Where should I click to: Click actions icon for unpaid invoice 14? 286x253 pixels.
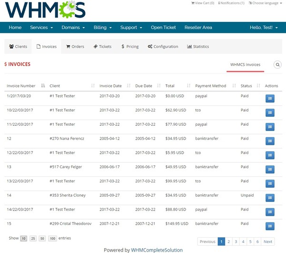click(270, 198)
